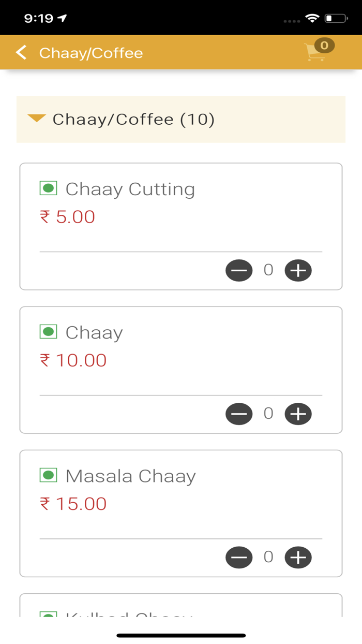Remove one Chaay using minus button
Viewport: 362px width, 644px height.
pos(239,414)
